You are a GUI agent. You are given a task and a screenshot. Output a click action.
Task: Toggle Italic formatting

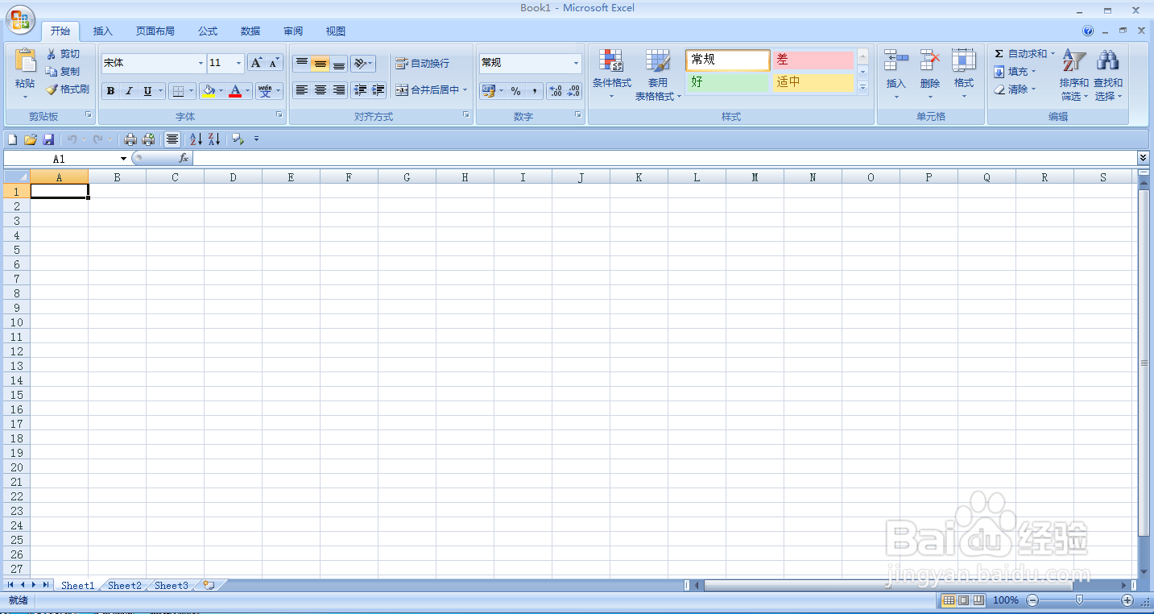(129, 91)
